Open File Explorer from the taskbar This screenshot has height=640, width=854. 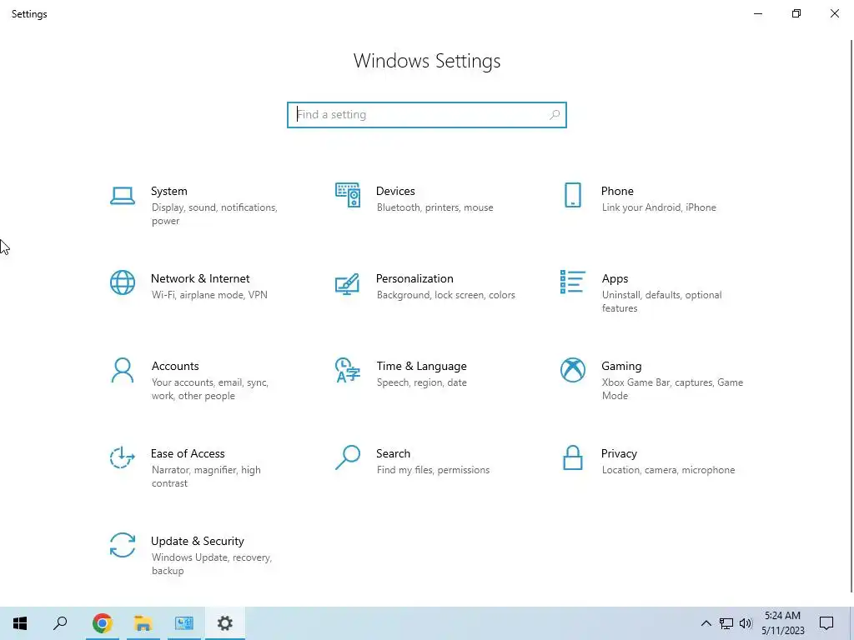point(143,623)
